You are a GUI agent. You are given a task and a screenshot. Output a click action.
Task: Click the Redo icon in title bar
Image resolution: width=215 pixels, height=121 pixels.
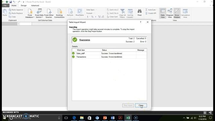[x=19, y=2]
